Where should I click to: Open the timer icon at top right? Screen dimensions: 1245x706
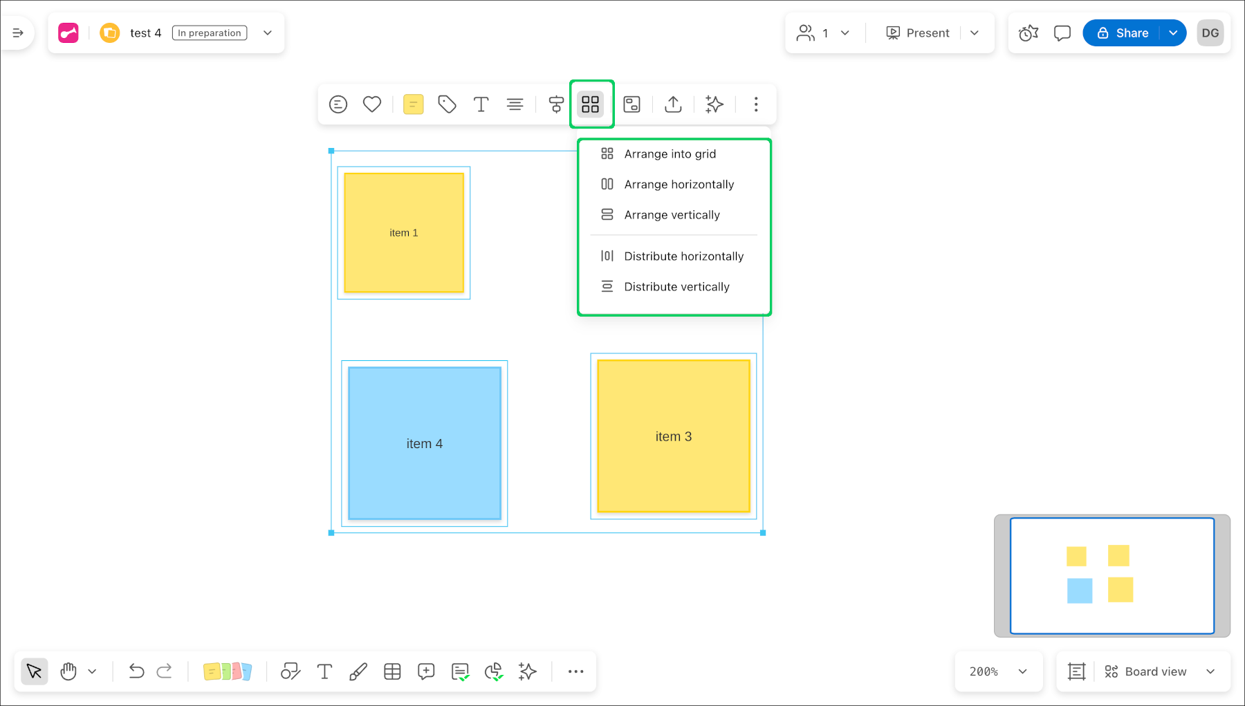pyautogui.click(x=1029, y=33)
